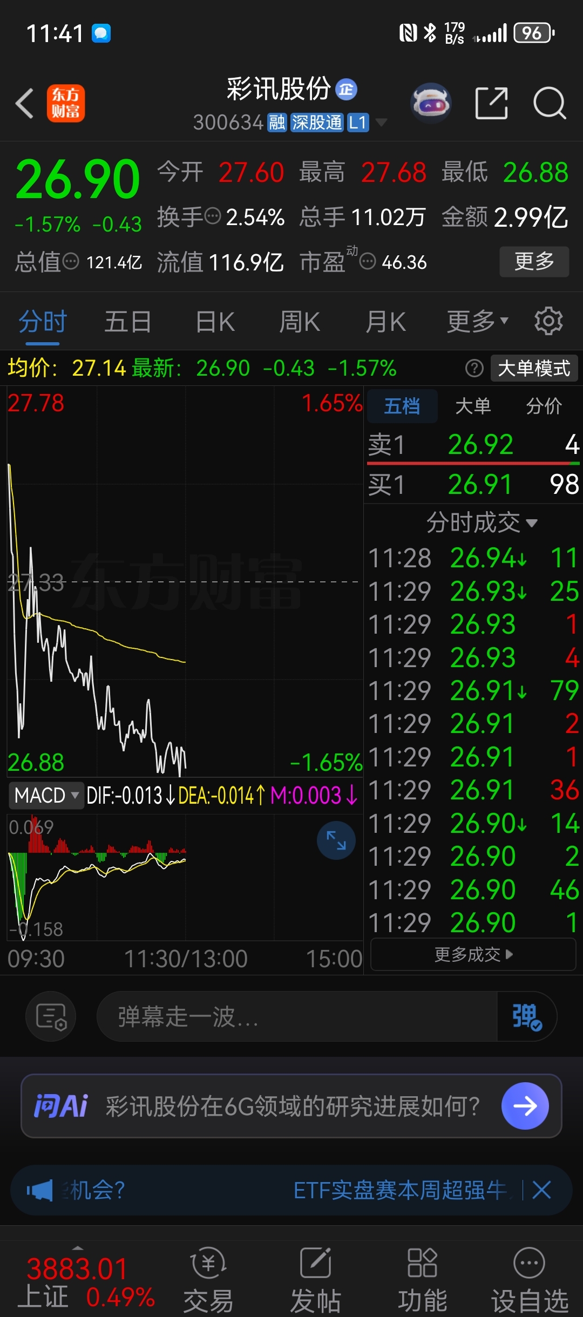This screenshot has width=583, height=1317.
Task: Open 交易 trade icon
Action: [x=208, y=1280]
